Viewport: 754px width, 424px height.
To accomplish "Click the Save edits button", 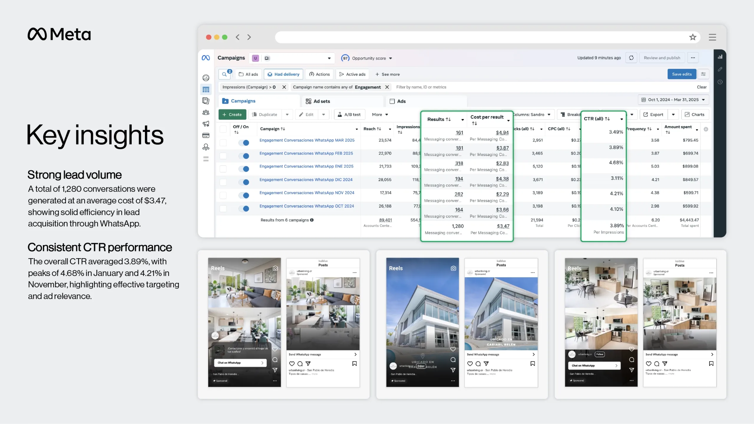I will point(682,74).
